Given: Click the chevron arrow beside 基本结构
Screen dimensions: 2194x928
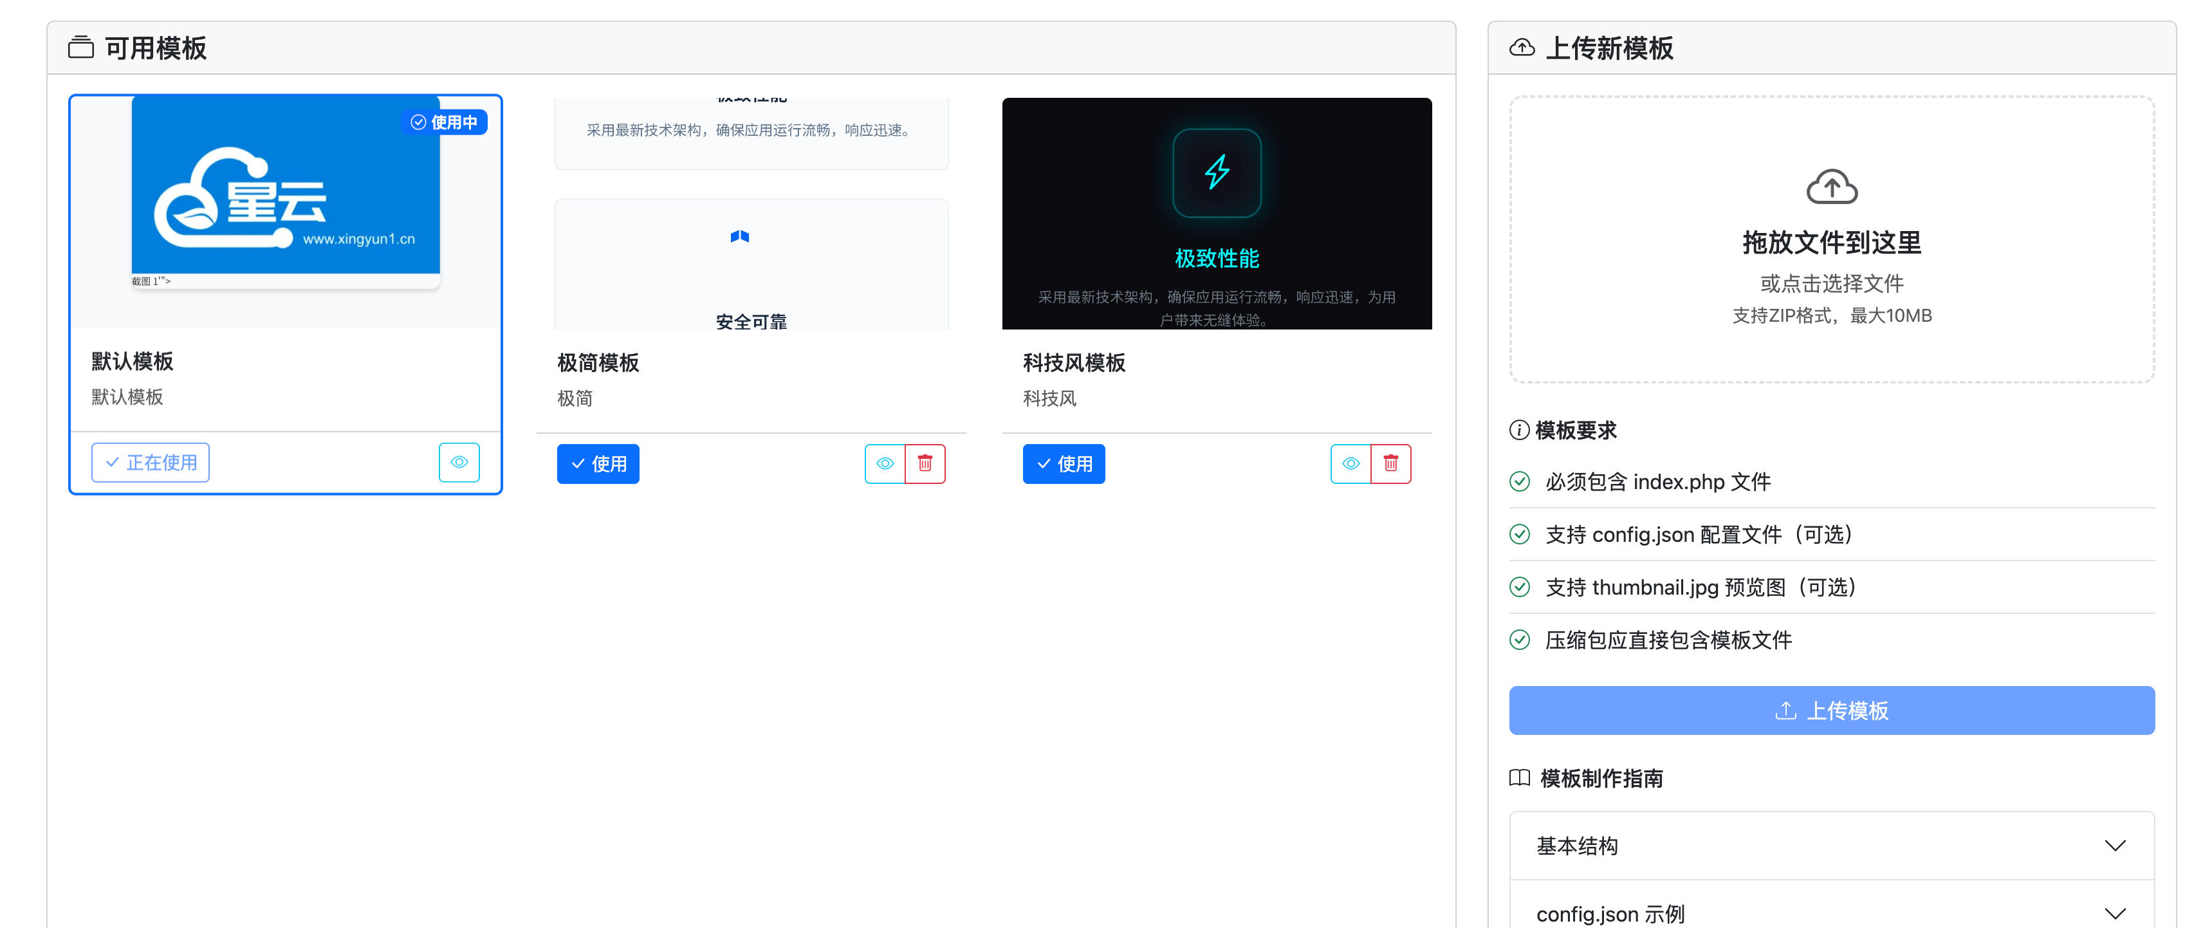Looking at the screenshot, I should pyautogui.click(x=2116, y=846).
